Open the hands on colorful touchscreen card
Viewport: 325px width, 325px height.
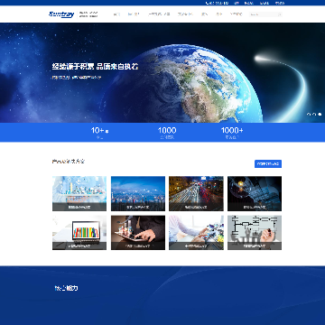click(x=196, y=233)
